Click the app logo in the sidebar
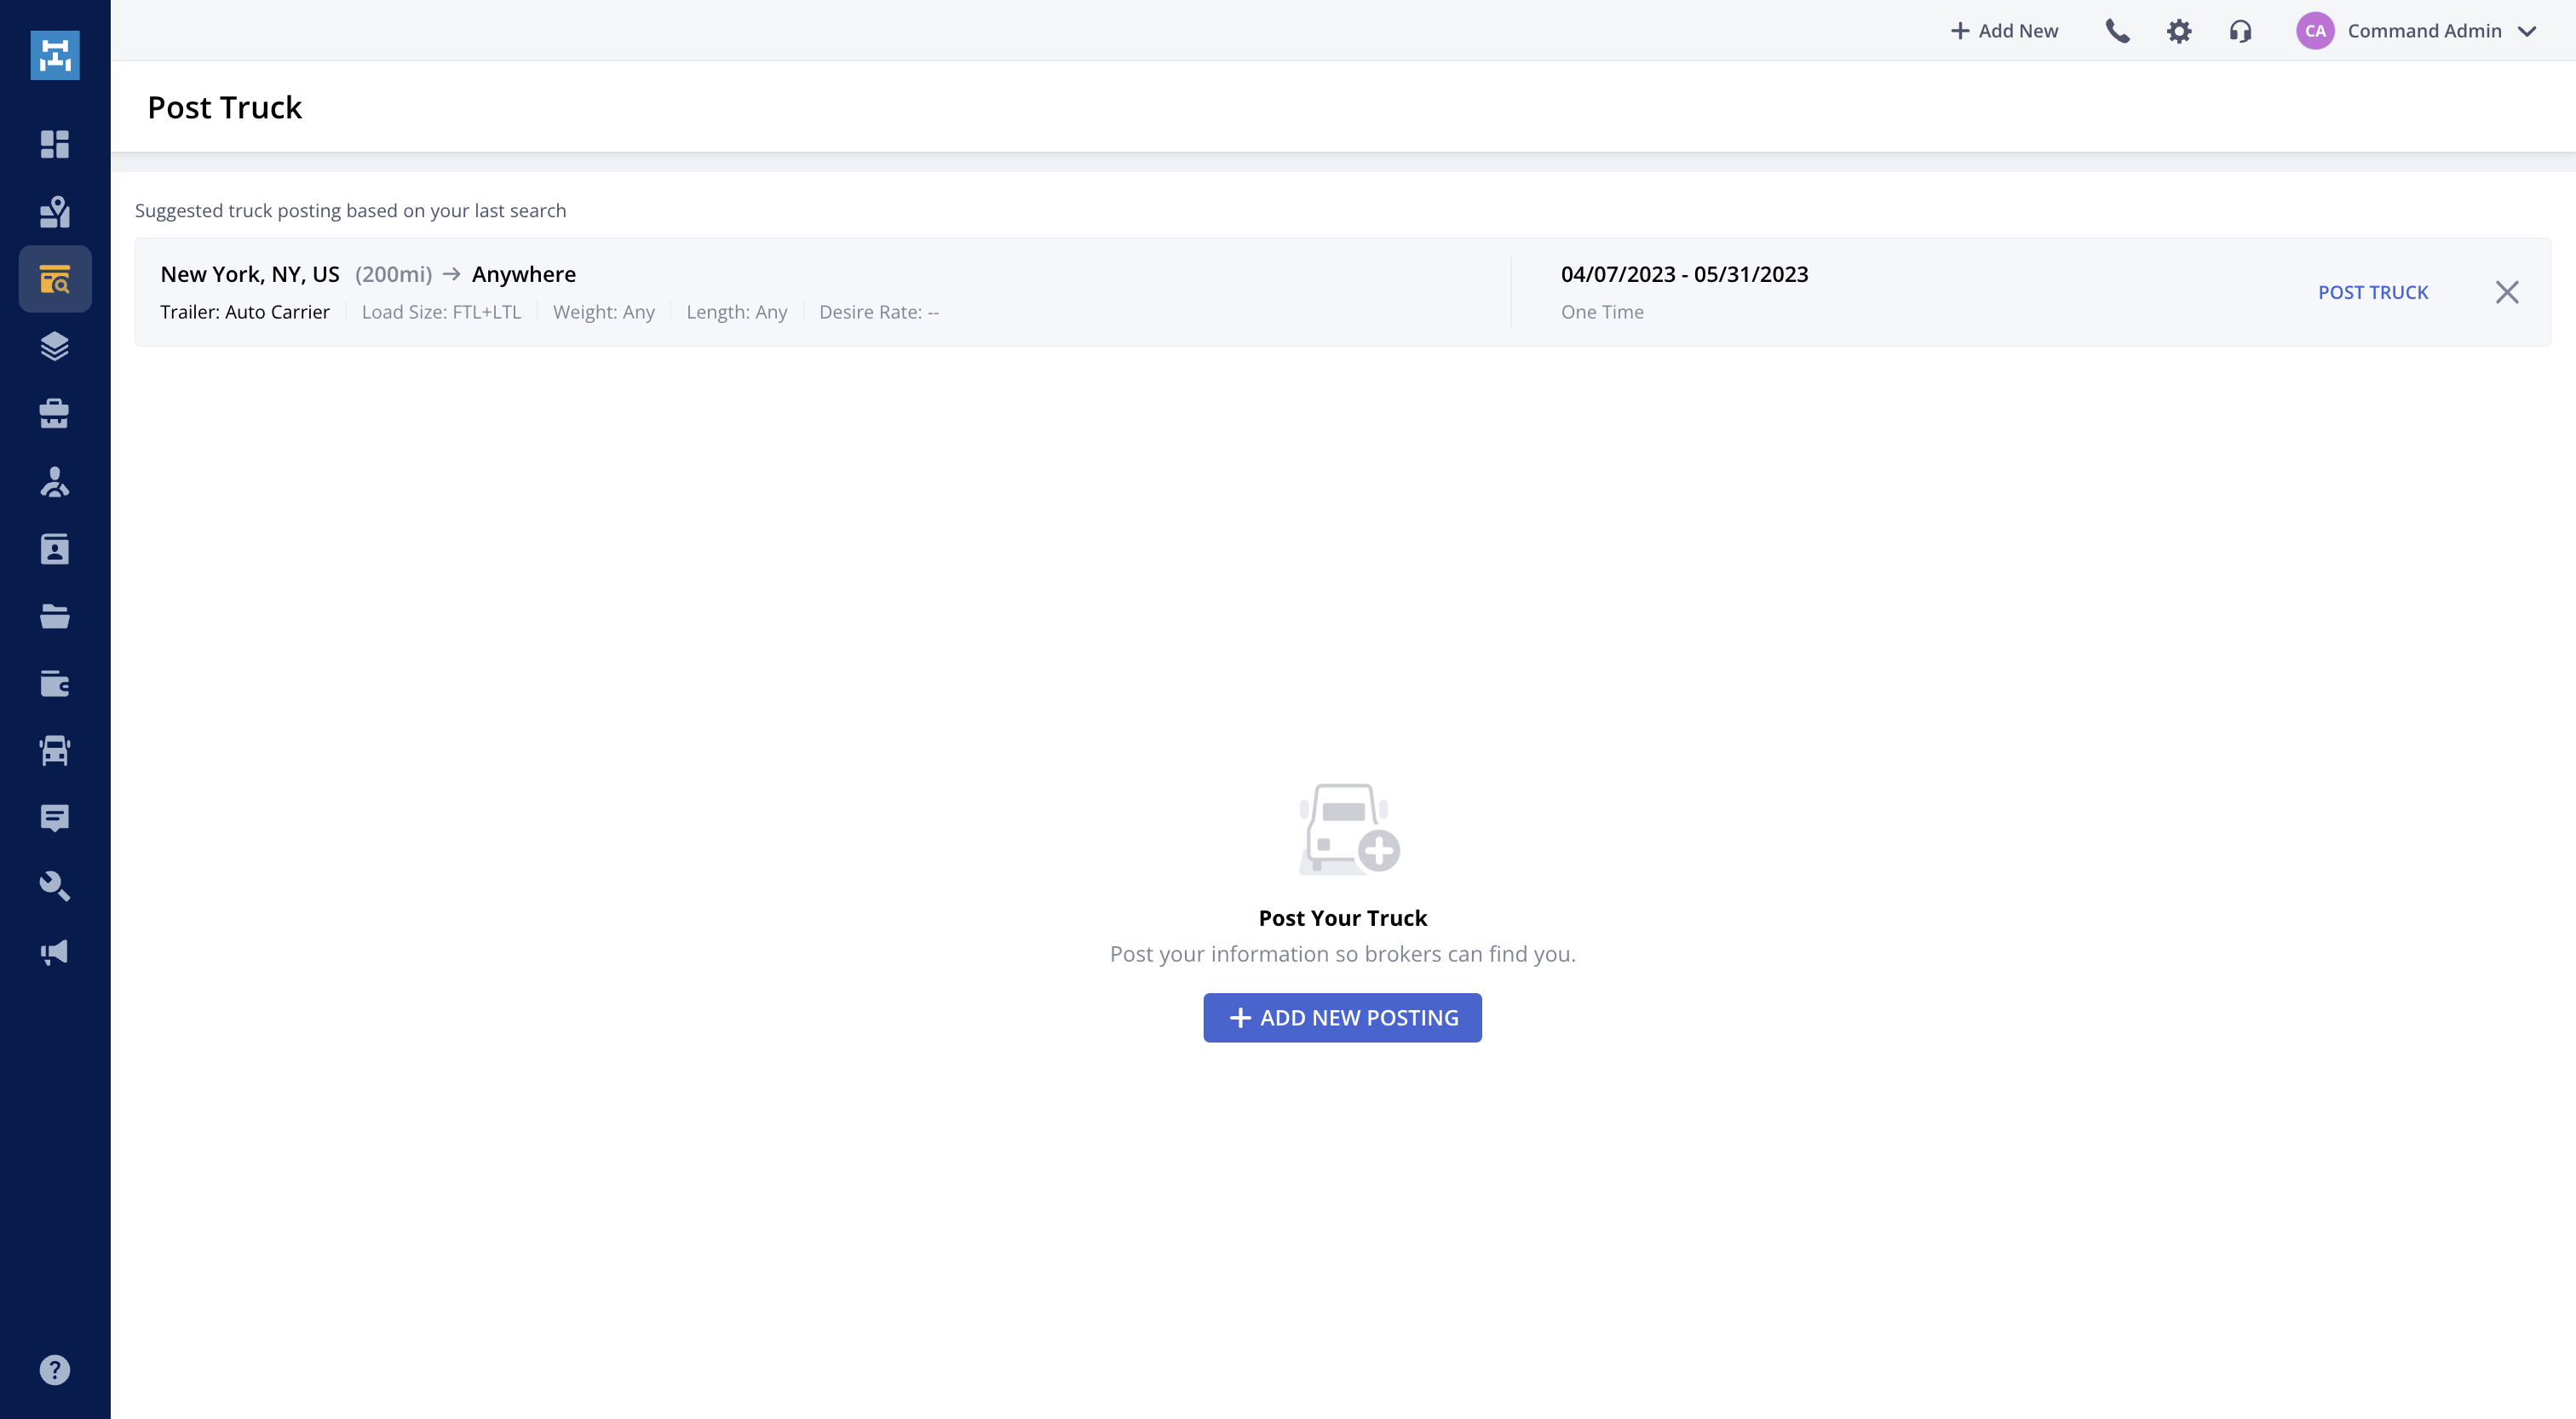Image resolution: width=2576 pixels, height=1419 pixels. (x=55, y=55)
